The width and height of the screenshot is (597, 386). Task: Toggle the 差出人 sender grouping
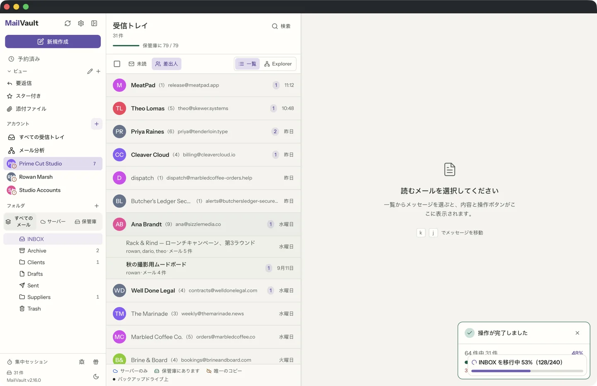pyautogui.click(x=167, y=64)
